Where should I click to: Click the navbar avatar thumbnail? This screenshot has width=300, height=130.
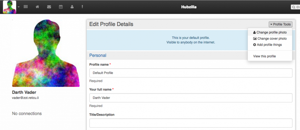click(x=9, y=7)
